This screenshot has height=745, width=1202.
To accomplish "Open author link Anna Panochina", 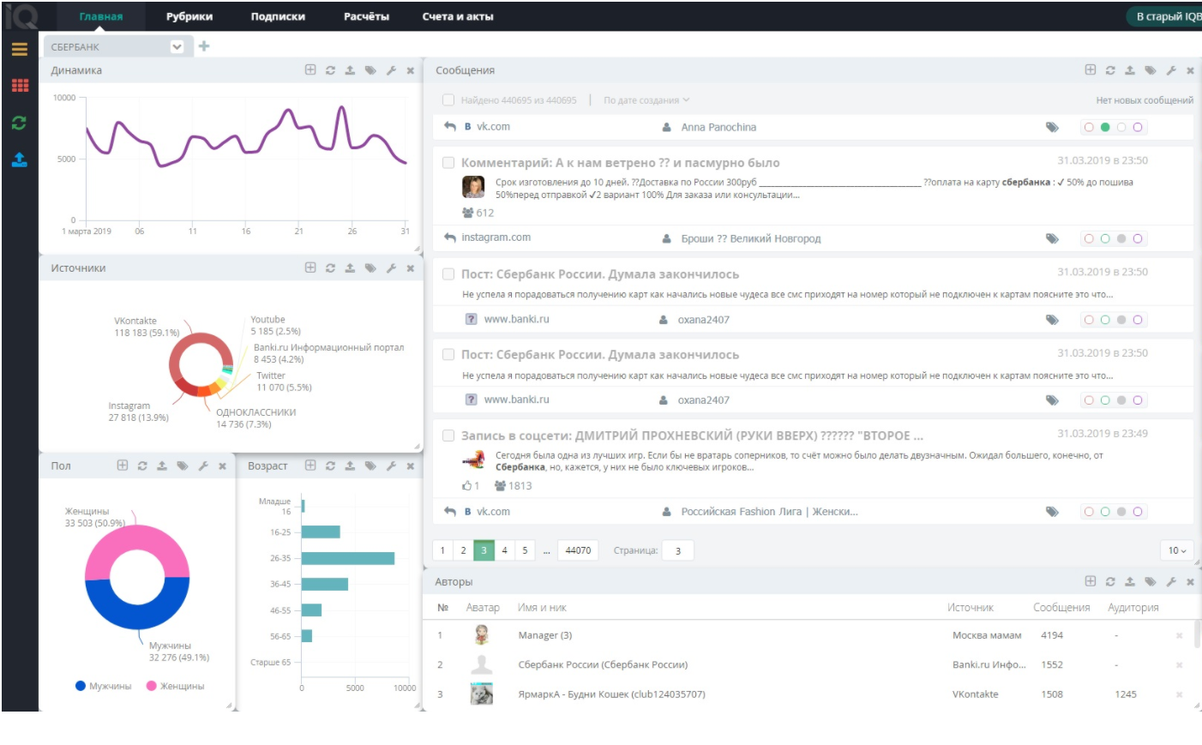I will 718,127.
